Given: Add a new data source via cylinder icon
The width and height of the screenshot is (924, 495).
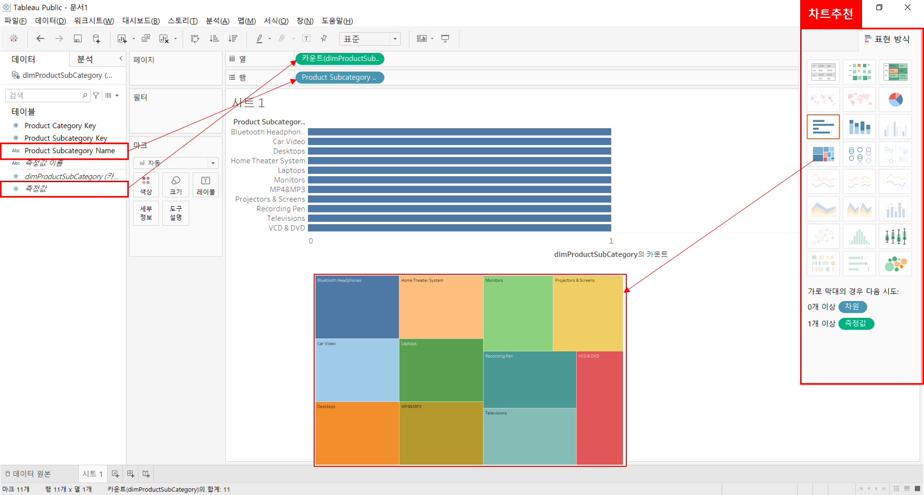Looking at the screenshot, I should click(97, 39).
